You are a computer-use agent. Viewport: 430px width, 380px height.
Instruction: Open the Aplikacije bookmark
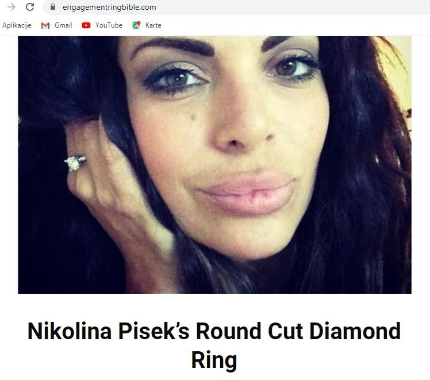(x=17, y=25)
